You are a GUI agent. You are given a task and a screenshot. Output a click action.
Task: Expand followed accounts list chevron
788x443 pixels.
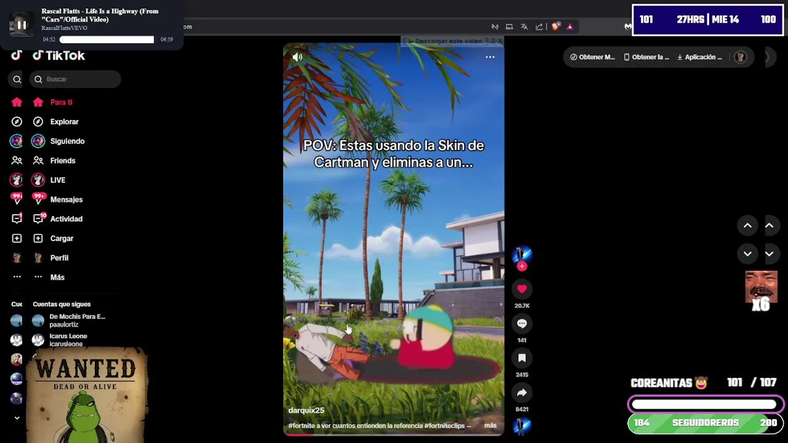pos(17,418)
